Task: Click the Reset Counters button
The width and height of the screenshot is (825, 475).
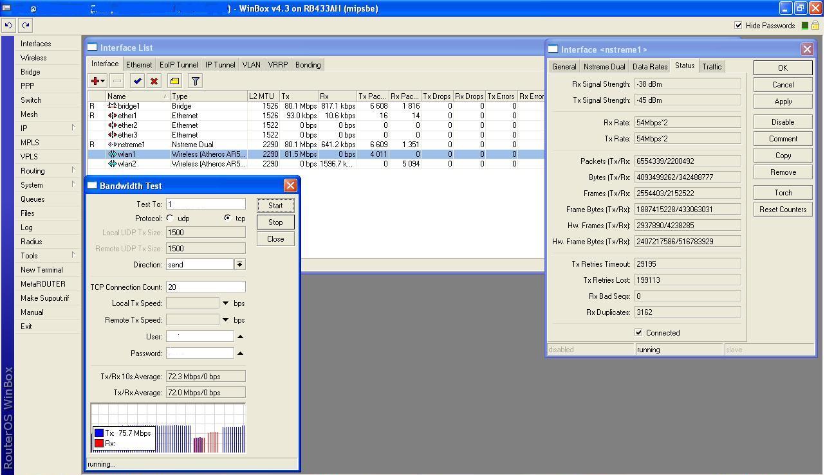Action: 783,210
